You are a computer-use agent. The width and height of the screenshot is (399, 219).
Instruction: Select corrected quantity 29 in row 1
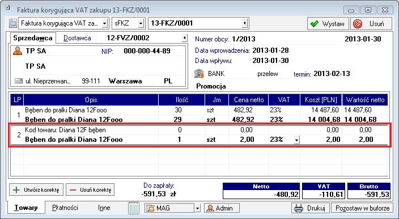coord(177,120)
